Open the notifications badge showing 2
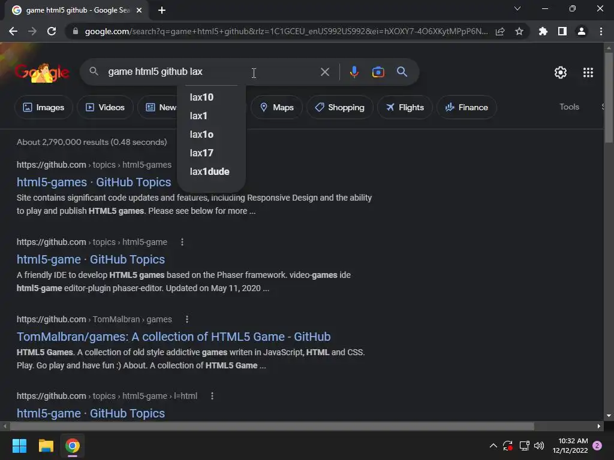This screenshot has height=460, width=614. [597, 446]
